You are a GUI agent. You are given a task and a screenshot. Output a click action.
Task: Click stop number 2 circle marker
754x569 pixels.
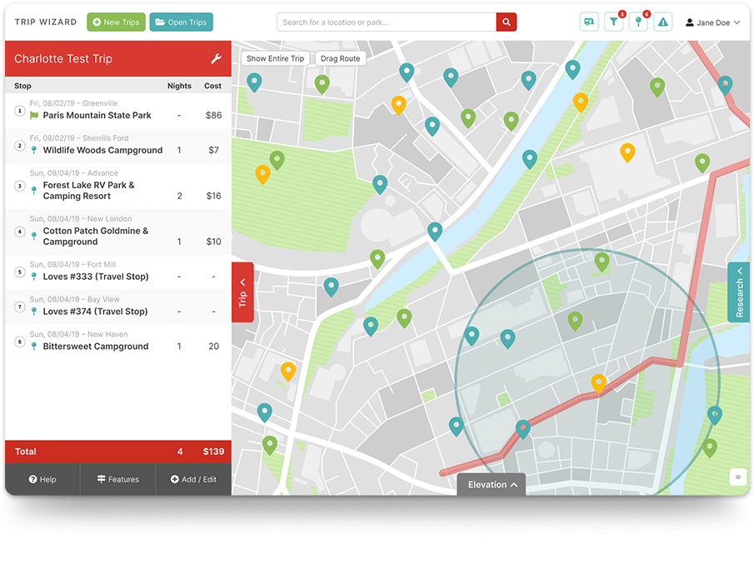click(x=20, y=145)
